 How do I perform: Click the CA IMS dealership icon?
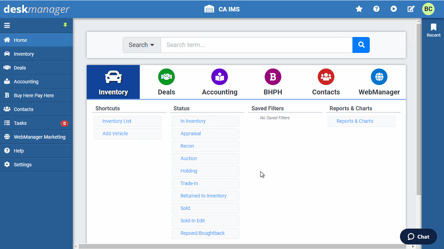209,9
